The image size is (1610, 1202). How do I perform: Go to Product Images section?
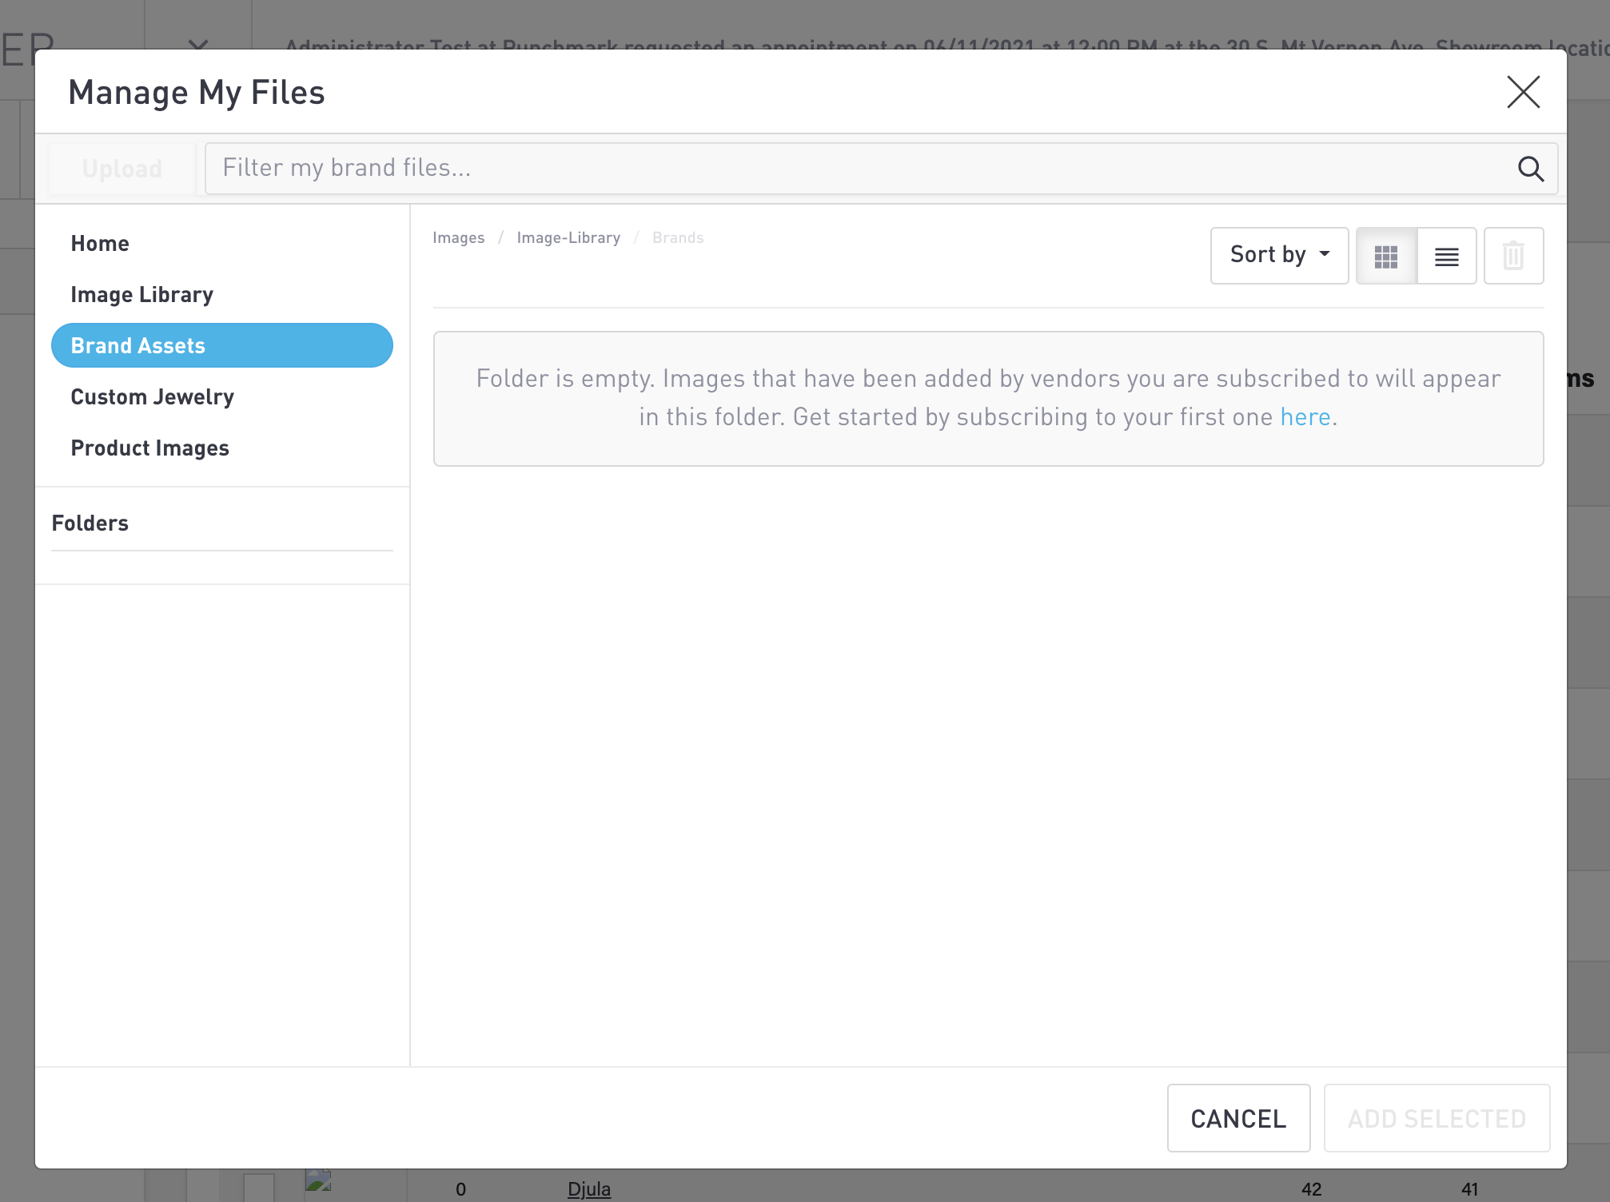(x=150, y=448)
